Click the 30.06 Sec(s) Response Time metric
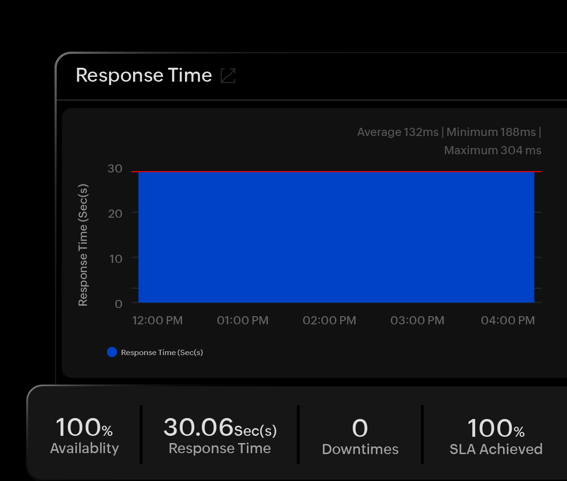567x481 pixels. tap(220, 435)
